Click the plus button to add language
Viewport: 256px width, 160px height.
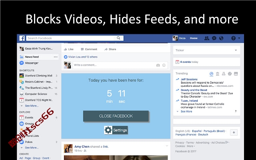pyautogui.click(x=234, y=132)
